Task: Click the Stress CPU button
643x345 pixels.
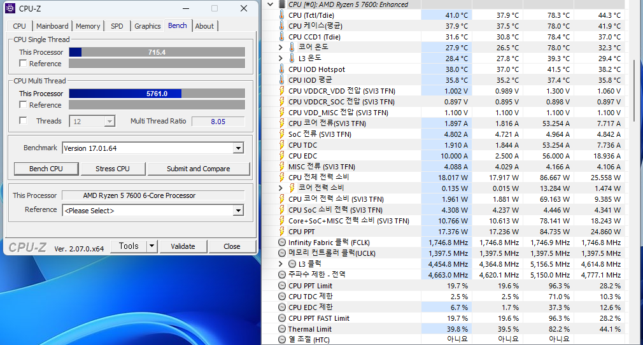Action: 112,169
